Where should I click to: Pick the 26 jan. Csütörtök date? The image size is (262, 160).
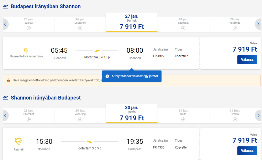coord(80,24)
